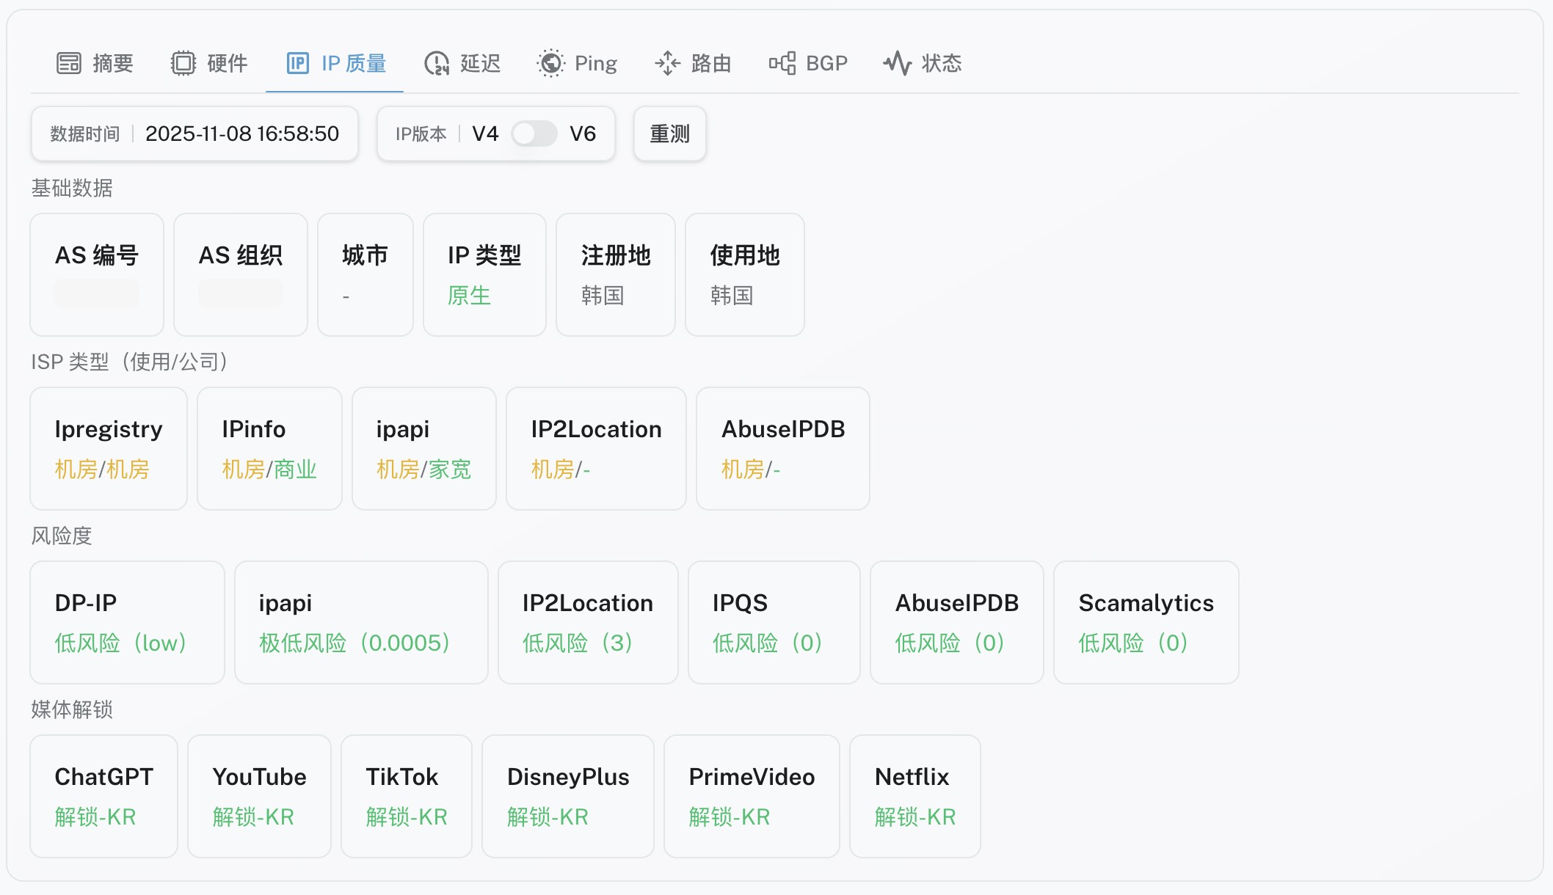Click the summary (摘要) tab icon
1553x895 pixels.
pos(69,63)
